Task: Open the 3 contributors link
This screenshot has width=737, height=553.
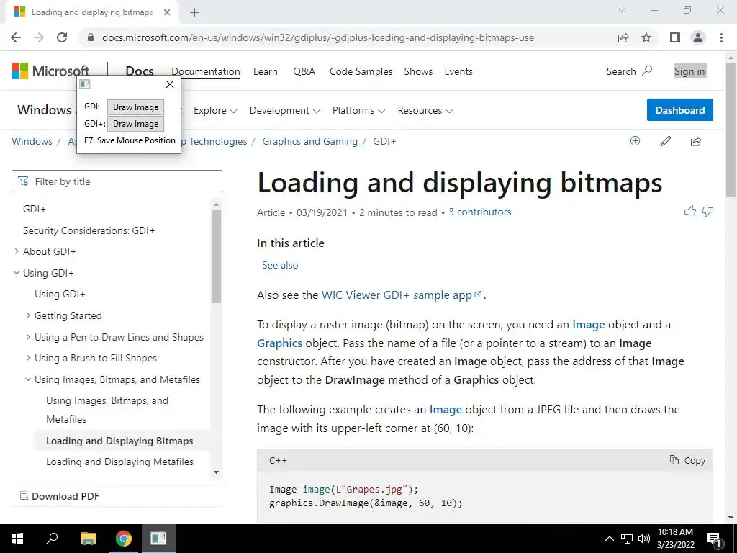Action: [479, 212]
